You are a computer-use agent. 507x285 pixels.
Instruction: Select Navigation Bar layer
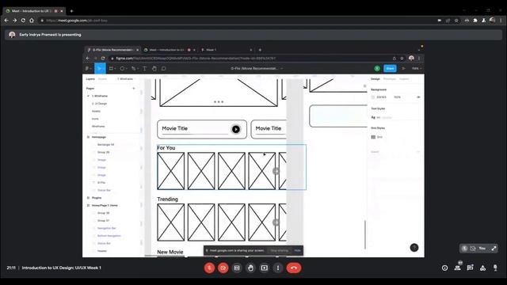coord(106,228)
